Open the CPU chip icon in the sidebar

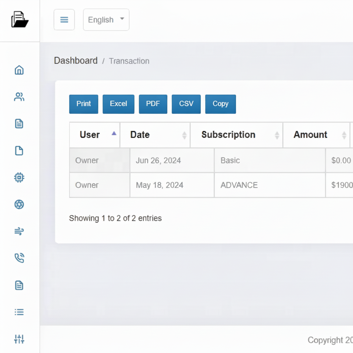pos(19,178)
